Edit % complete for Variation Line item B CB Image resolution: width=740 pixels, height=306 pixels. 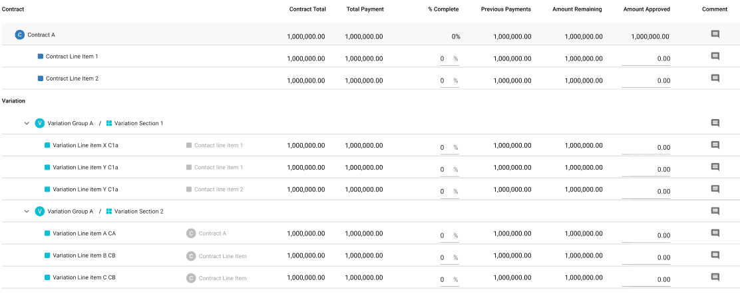click(x=443, y=257)
